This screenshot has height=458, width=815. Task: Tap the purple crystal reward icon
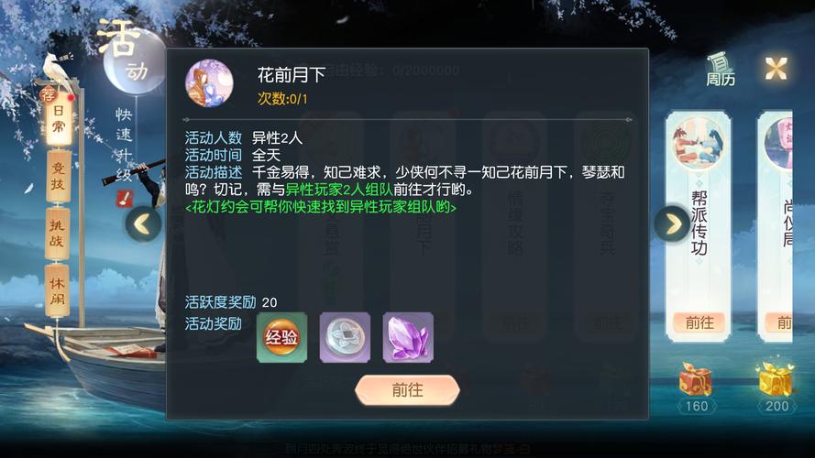408,337
